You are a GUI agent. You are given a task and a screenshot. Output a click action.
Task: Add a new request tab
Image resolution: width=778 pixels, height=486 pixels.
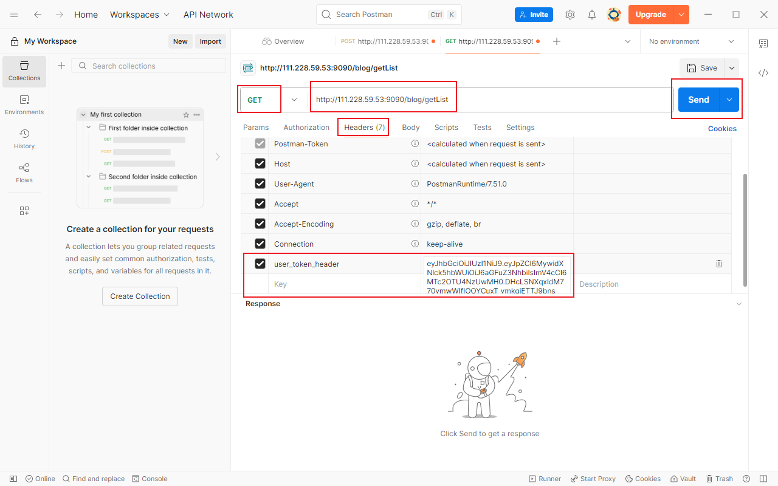click(557, 41)
